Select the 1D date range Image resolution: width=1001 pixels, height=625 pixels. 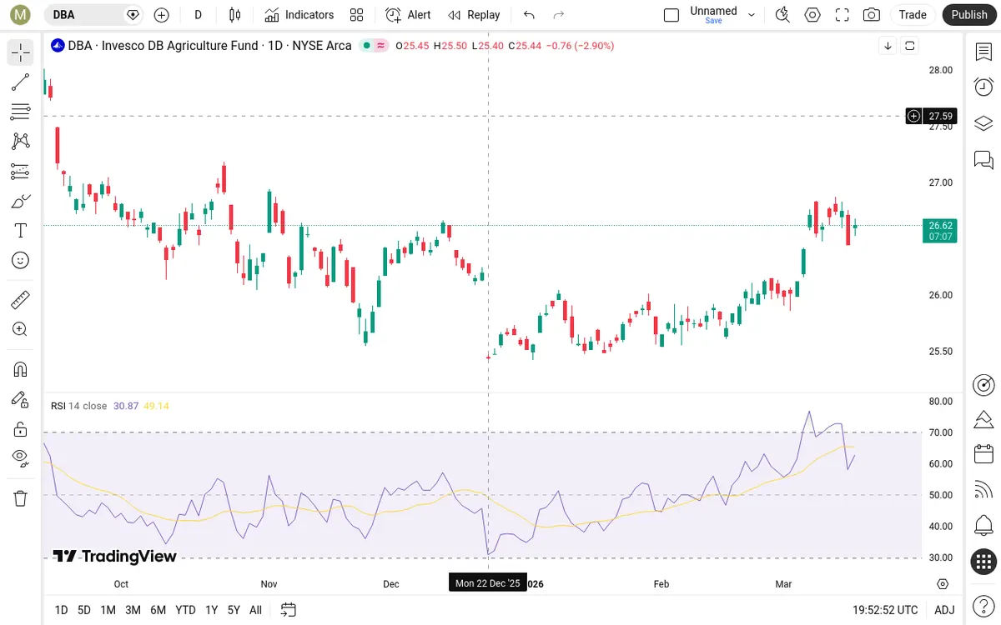[x=61, y=610]
